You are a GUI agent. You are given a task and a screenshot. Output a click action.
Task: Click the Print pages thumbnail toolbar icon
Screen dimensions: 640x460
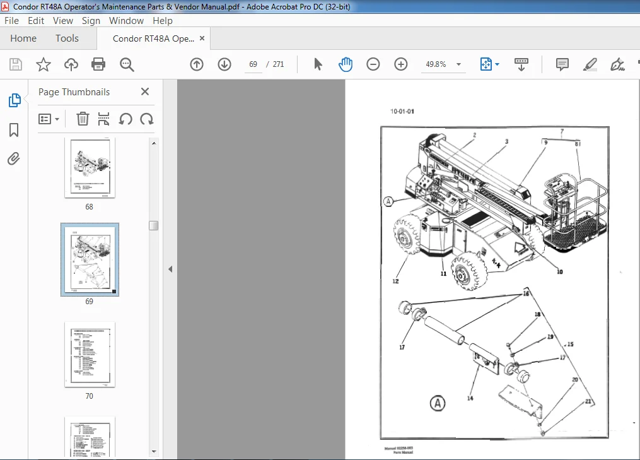coord(103,119)
